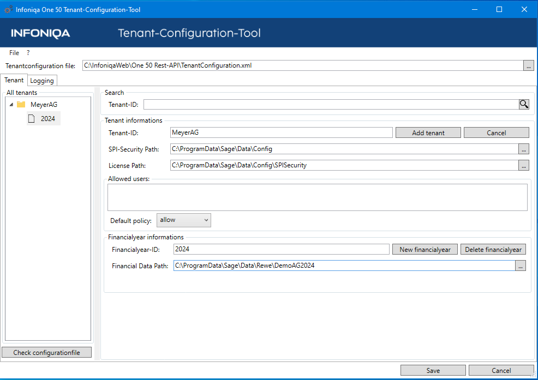Open the ? help menu
The width and height of the screenshot is (538, 380).
[x=28, y=53]
